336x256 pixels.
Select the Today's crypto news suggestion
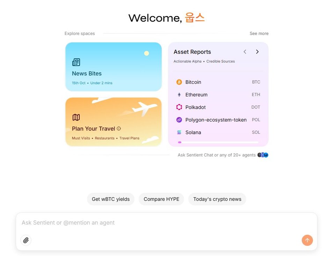click(217, 199)
